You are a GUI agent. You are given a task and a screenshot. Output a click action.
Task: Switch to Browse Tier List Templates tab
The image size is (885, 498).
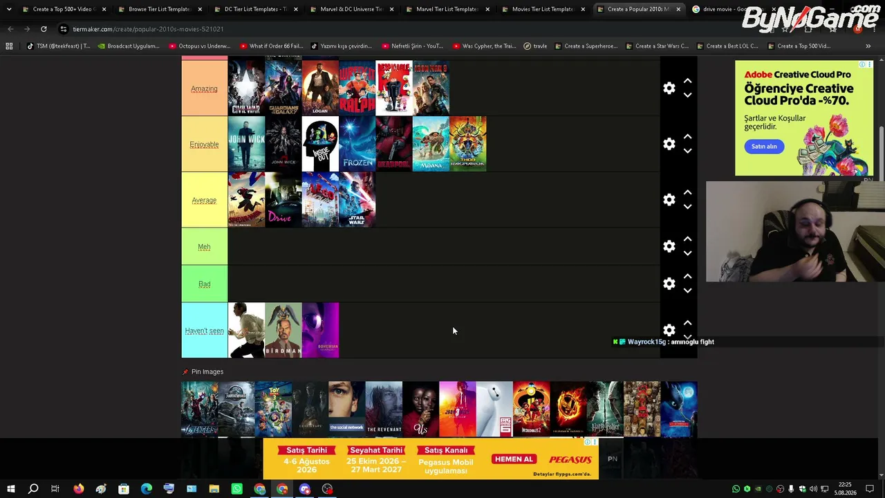[159, 9]
